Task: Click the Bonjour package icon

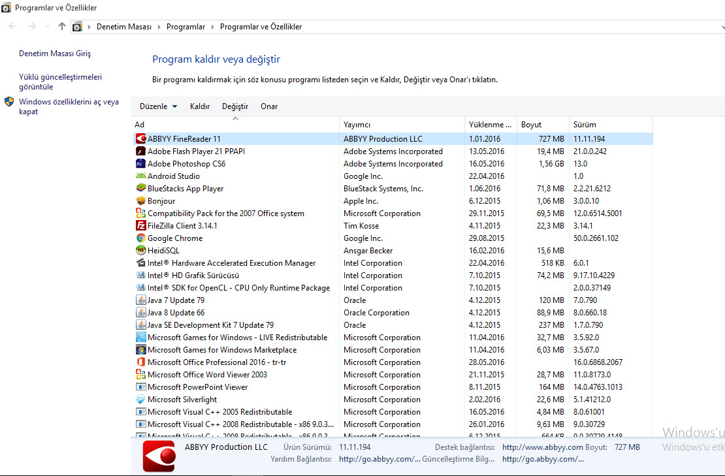Action: pos(140,201)
